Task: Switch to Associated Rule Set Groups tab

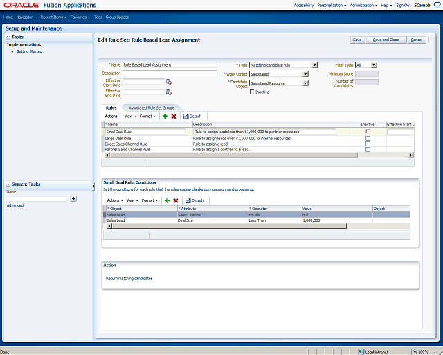Action: [x=152, y=108]
